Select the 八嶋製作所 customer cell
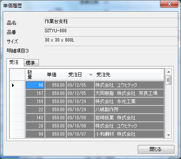 coord(129,110)
